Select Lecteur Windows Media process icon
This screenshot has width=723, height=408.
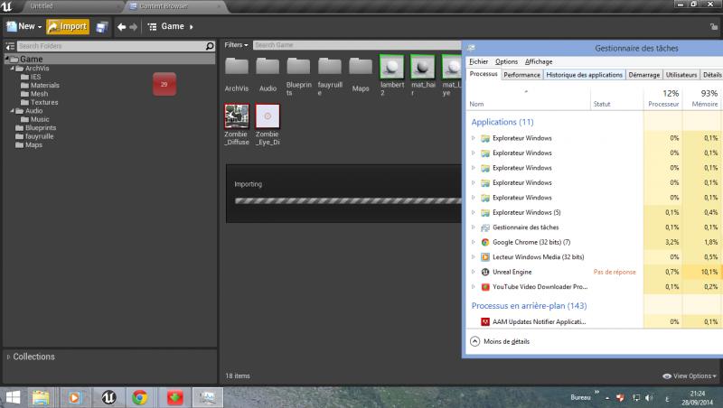[x=485, y=257]
